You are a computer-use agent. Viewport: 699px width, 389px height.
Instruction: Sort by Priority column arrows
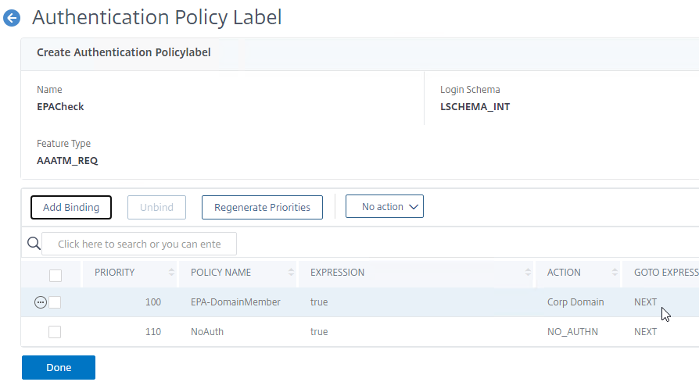point(172,273)
